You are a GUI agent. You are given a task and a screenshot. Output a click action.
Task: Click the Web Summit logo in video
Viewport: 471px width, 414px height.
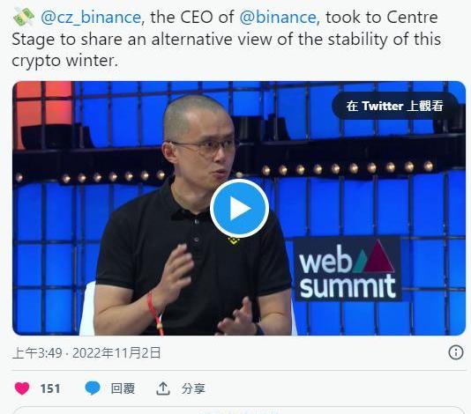tap(348, 270)
